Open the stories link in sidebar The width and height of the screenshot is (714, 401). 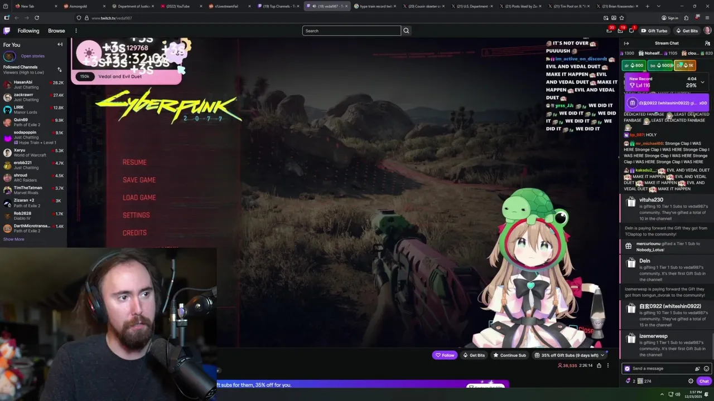[32, 56]
